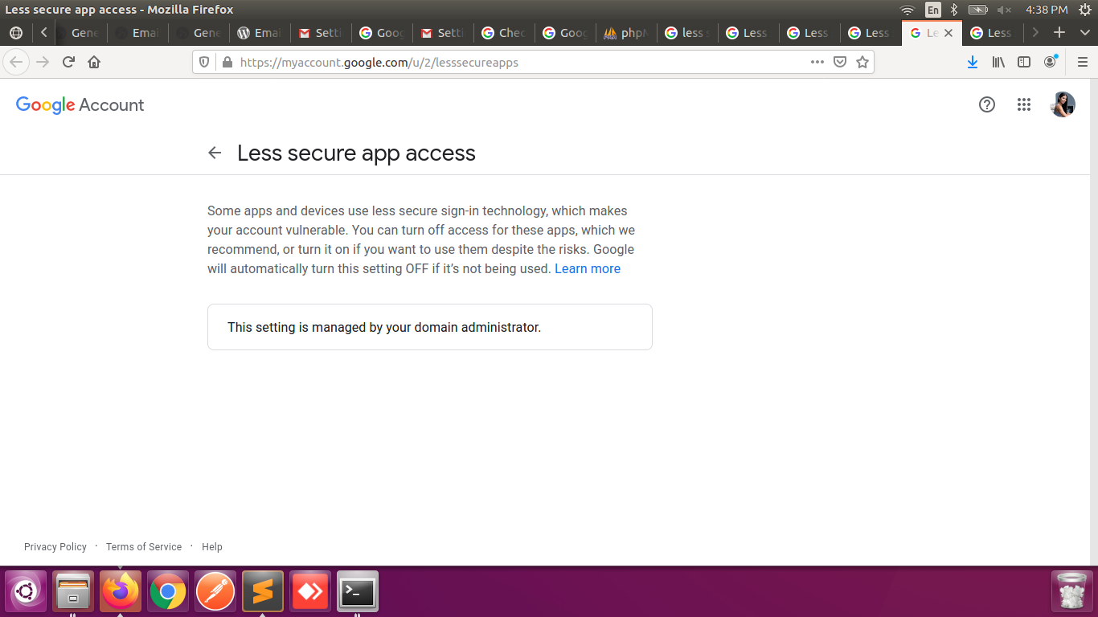Switch to the WordPress Emai tab
Viewport: 1098px width, 617px height.
pos(258,33)
